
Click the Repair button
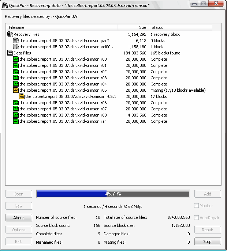208,230
